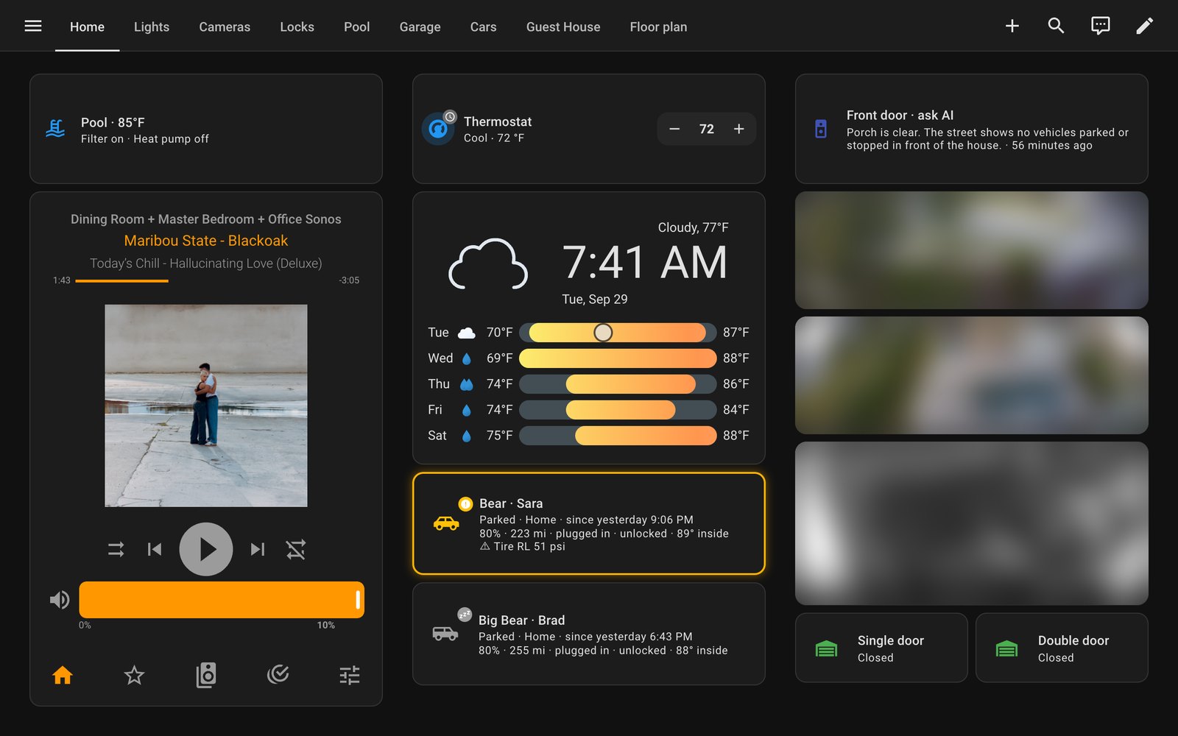Click the Single door garage icon

(826, 648)
